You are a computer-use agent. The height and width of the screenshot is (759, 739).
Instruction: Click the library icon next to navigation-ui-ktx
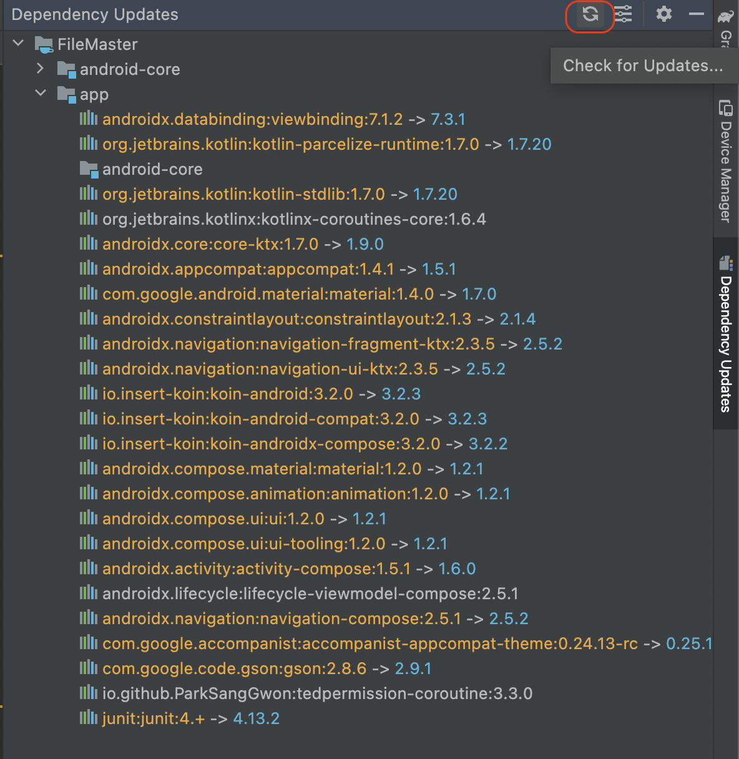[x=89, y=368]
